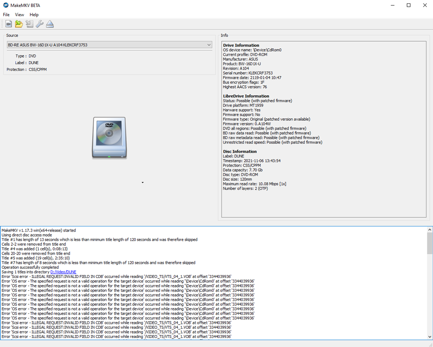Viewport: 433px width, 347px height.
Task: Click 'OS device name: \Device\CdRom0' line
Action: tap(252, 50)
